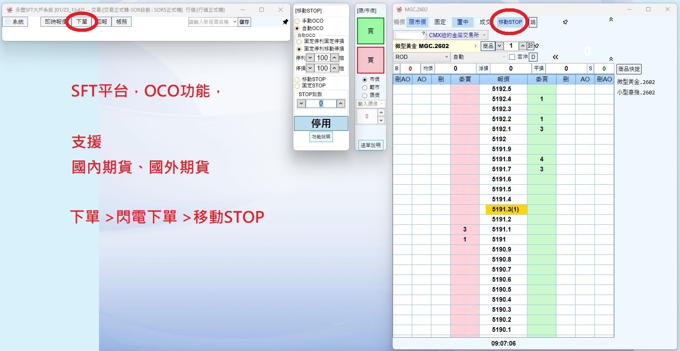680x351 pixels.
Task: Click the green 賣 sell block
Action: click(370, 31)
